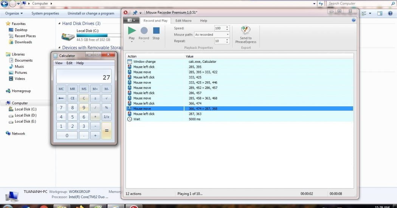Open the Help tab in Mouse Recorder

tap(203, 20)
